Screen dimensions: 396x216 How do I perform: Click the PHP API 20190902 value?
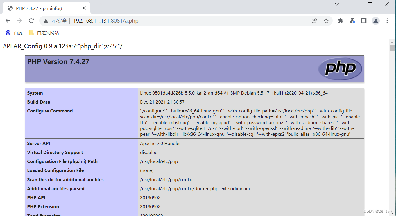[x=150, y=198]
